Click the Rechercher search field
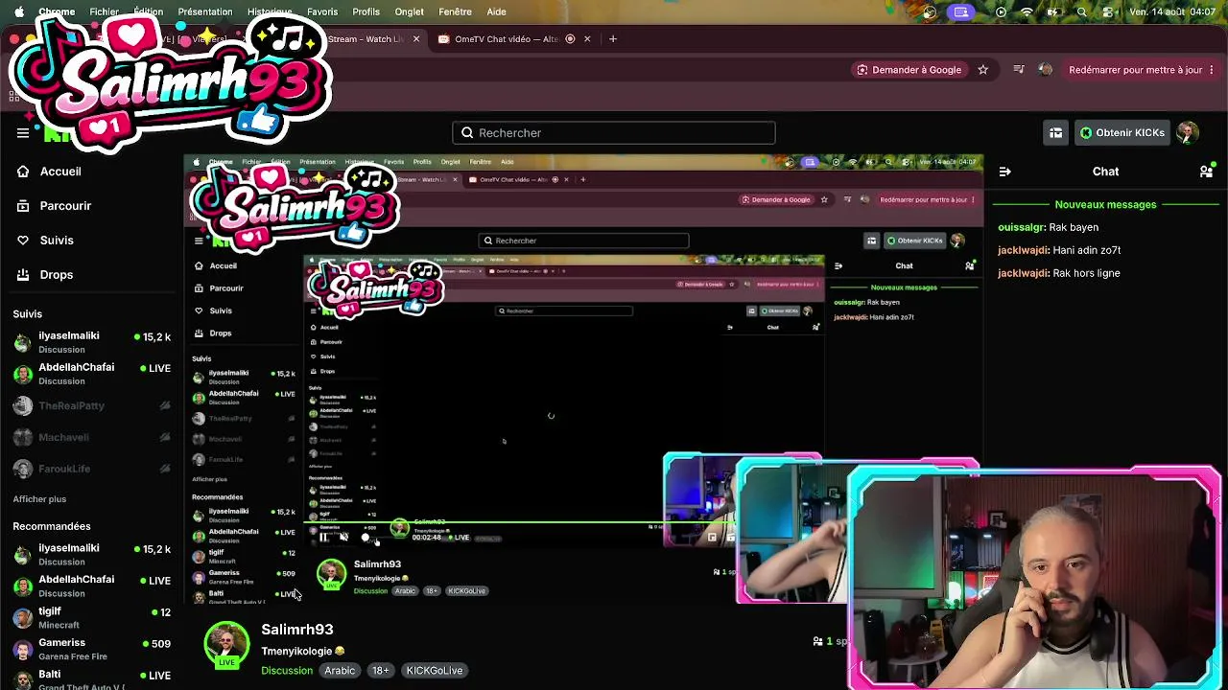The image size is (1228, 690). (x=614, y=133)
